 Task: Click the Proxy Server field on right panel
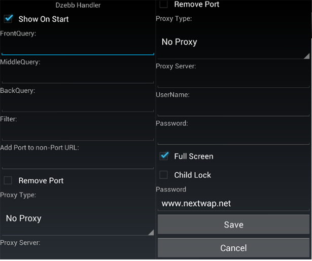(233, 80)
